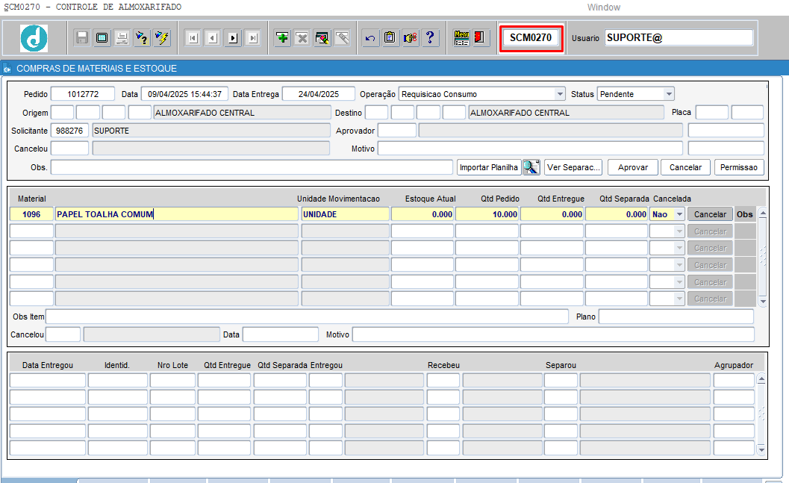Open the Menu icon in toolbar
789x483 pixels.
[x=462, y=38]
